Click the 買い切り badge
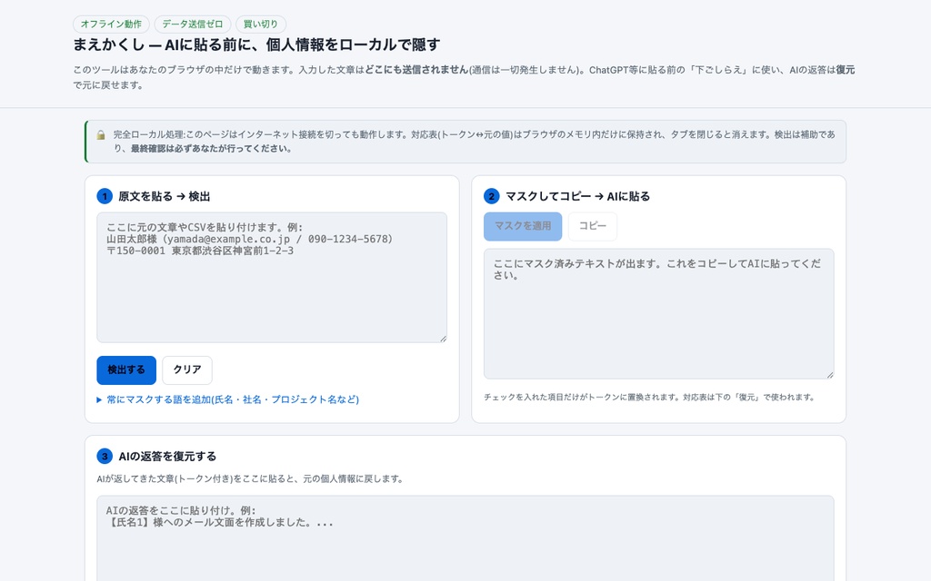This screenshot has height=581, width=931. (261, 25)
